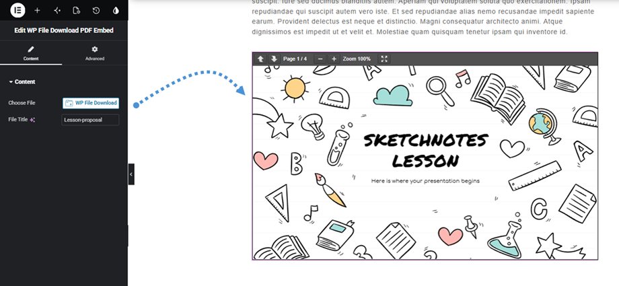Viewport: 619px width, 286px height.
Task: Click the theme style droplet icon
Action: click(116, 11)
